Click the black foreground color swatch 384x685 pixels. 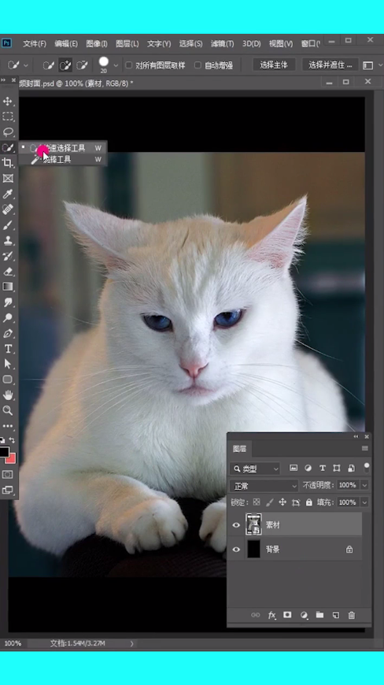pyautogui.click(x=4, y=452)
